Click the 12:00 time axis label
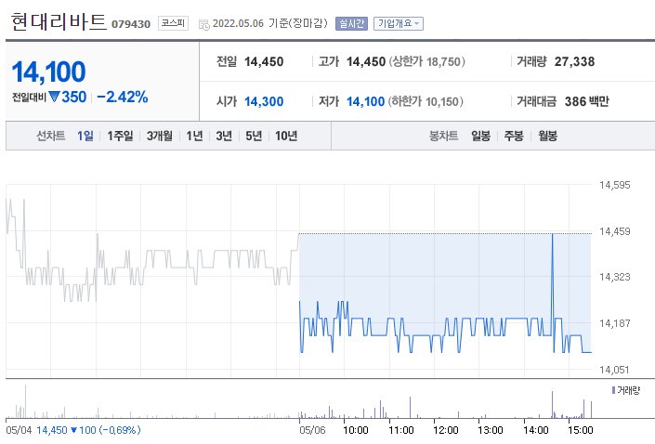The height and width of the screenshot is (444, 655). [x=446, y=430]
